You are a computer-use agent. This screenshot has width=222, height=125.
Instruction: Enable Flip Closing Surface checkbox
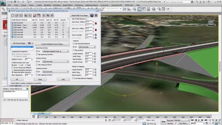37,65
